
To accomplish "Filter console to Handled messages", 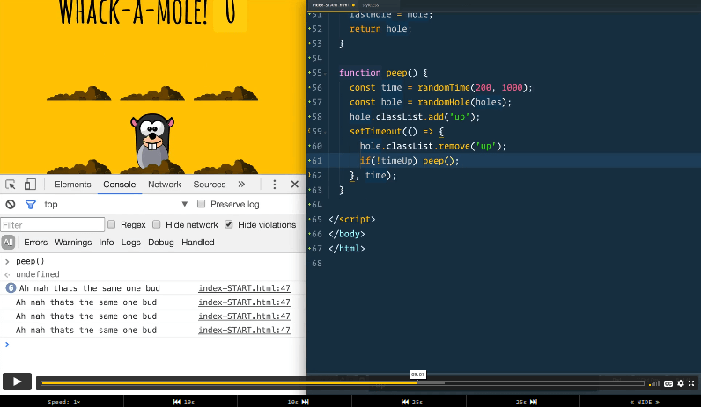I will 198,243.
